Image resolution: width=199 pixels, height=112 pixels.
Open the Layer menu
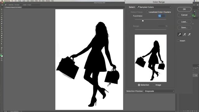point(24,1)
